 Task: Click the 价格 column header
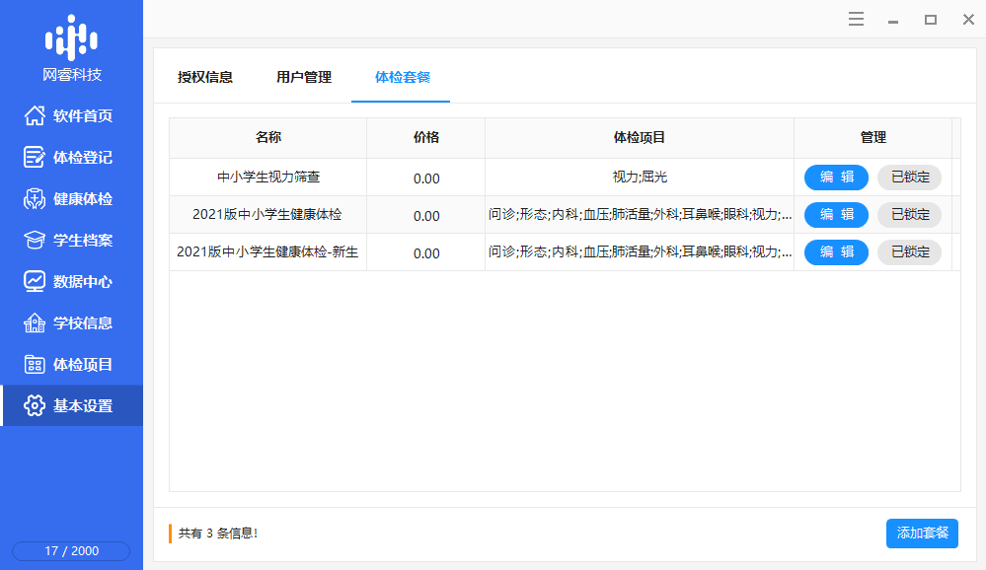(425, 138)
